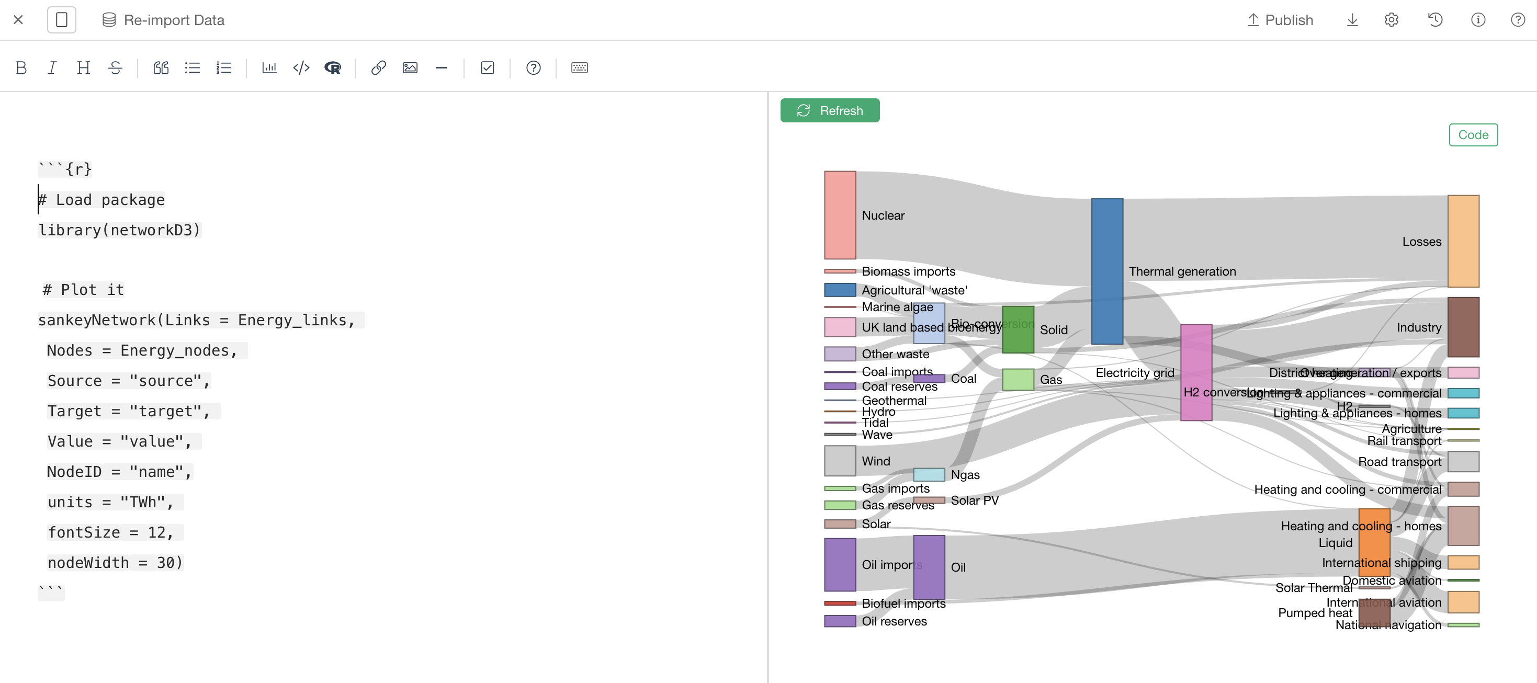
Task: Click the Code button
Action: [1473, 135]
